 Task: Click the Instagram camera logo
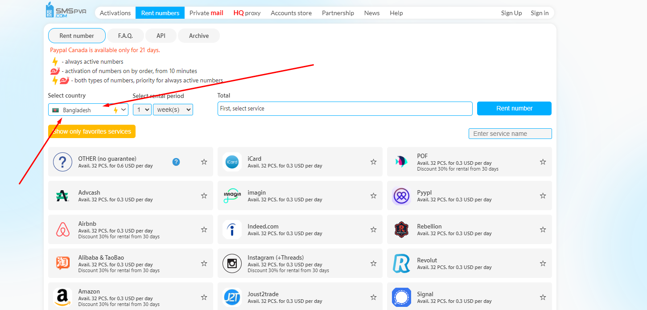pos(232,263)
